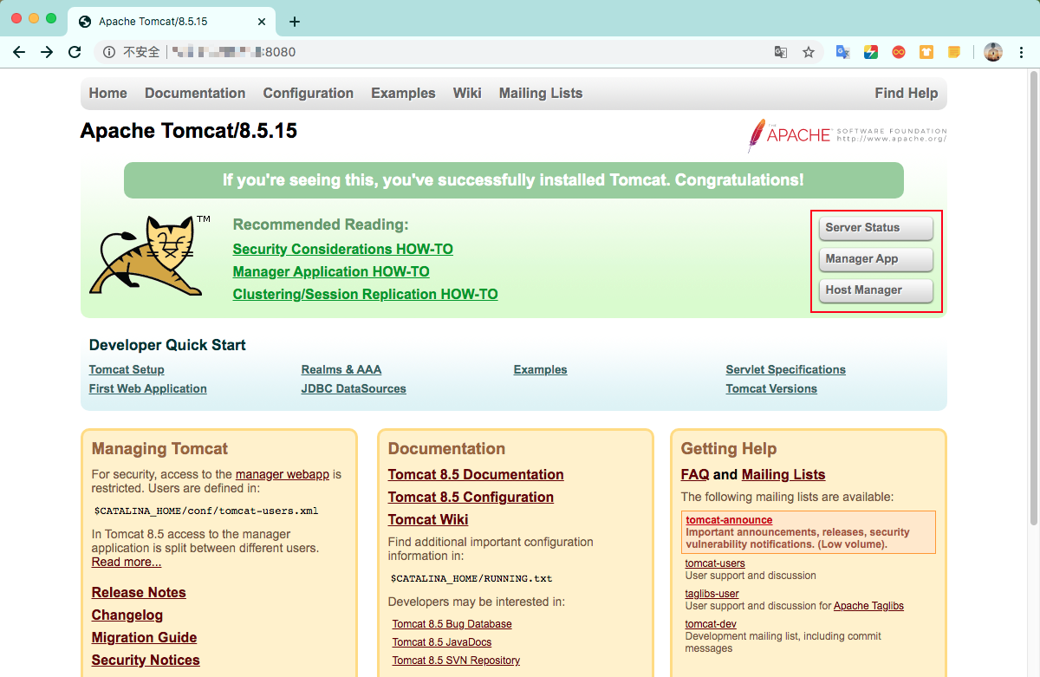The image size is (1040, 677).
Task: Open the Google Translate extension icon
Action: (842, 52)
